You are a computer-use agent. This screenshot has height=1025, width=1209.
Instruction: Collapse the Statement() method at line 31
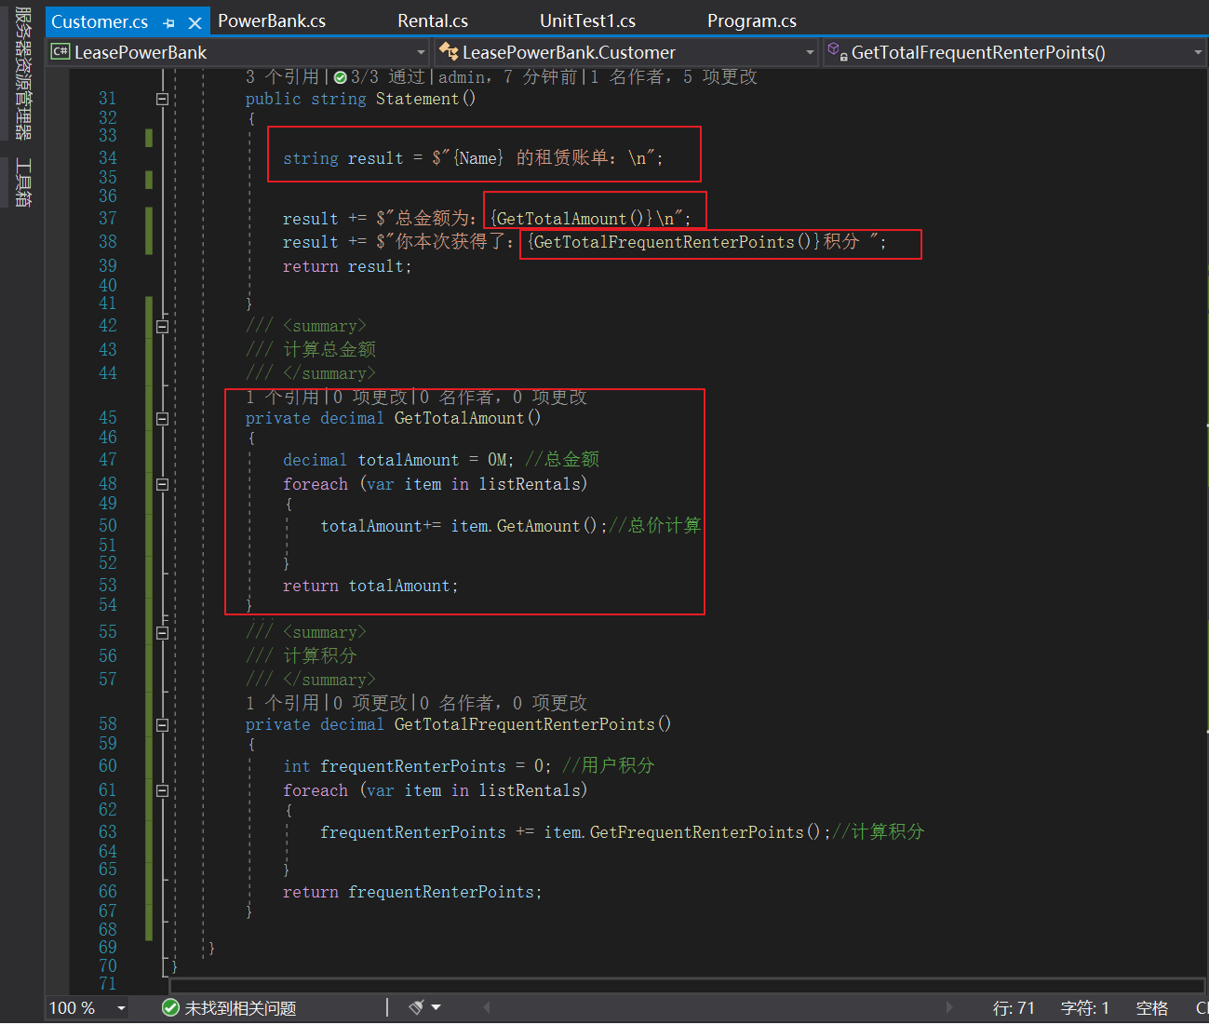(162, 99)
